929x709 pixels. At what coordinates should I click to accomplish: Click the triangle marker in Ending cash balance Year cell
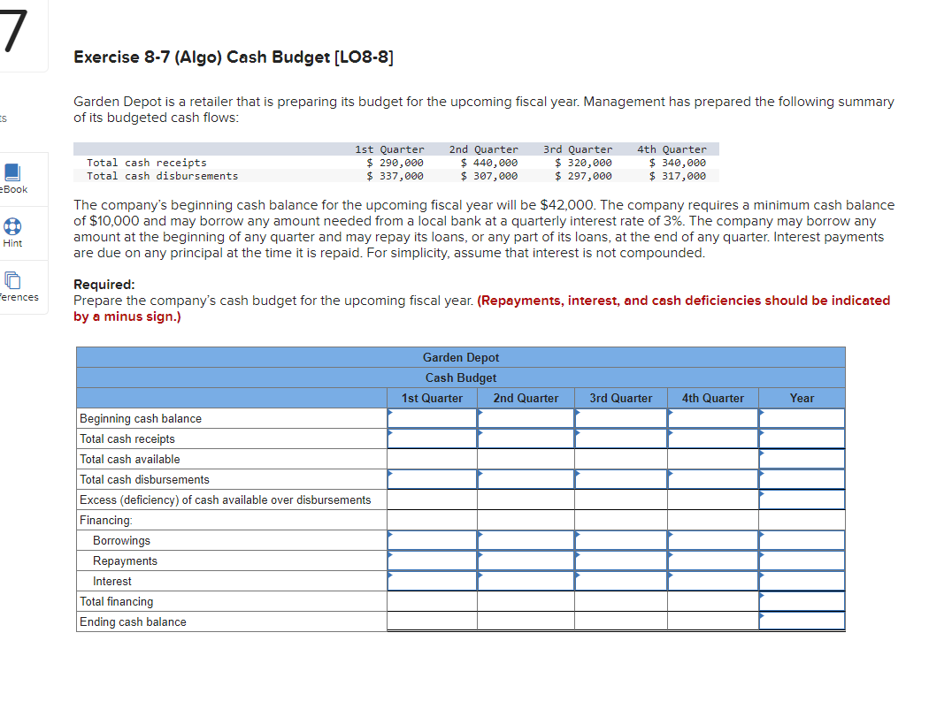pos(760,617)
